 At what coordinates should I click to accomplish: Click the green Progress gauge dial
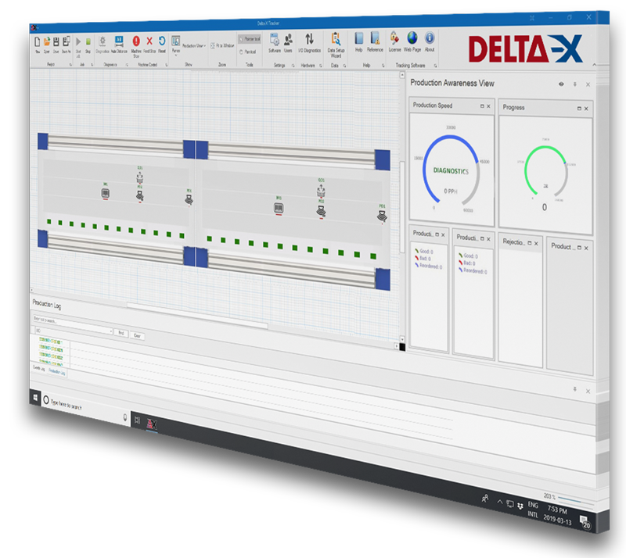545,172
